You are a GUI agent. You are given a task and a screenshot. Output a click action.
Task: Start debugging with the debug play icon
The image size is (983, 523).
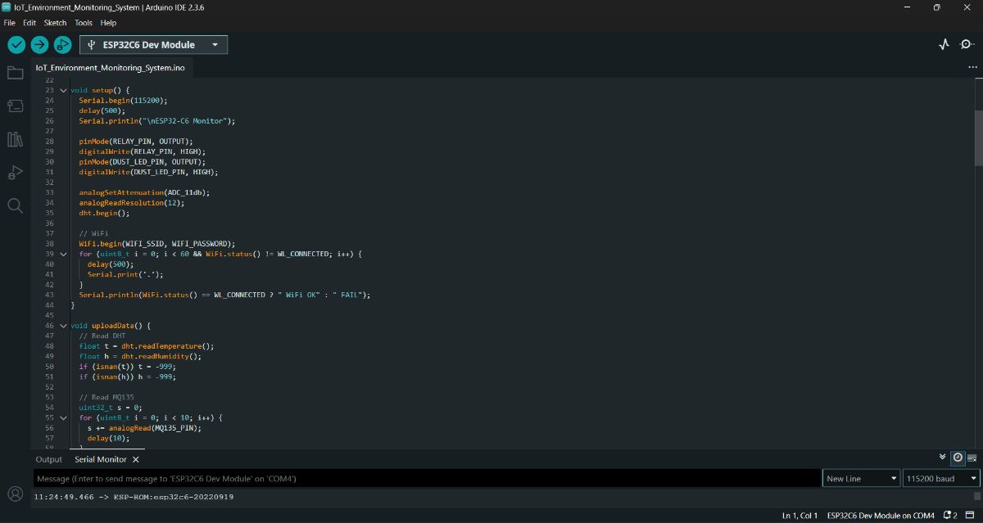pyautogui.click(x=62, y=45)
